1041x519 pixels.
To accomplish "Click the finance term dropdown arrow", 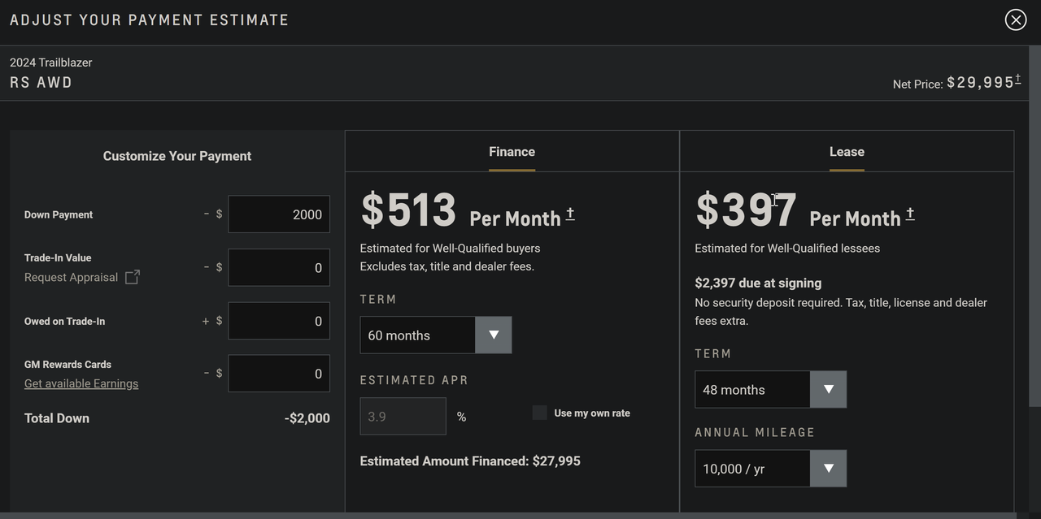I will click(494, 335).
